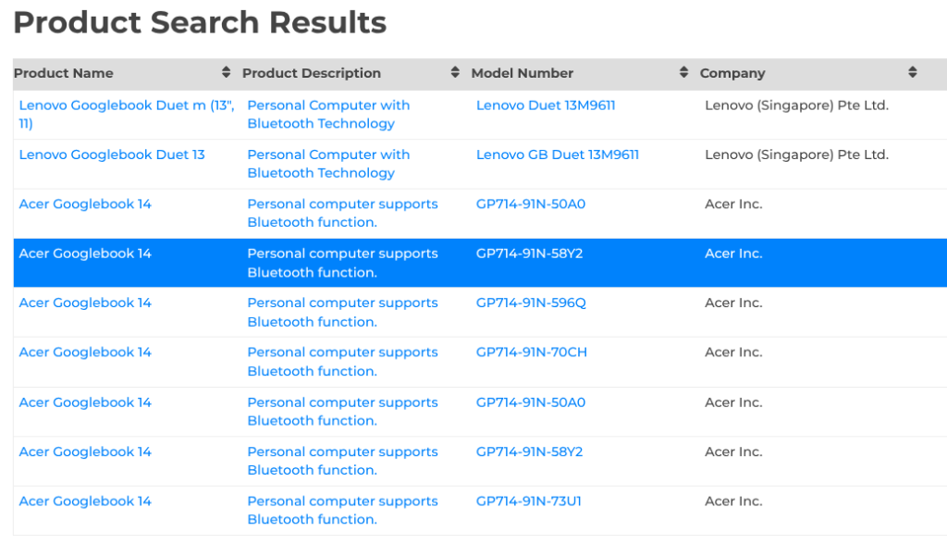
Task: Click highlighted model GP714-91N-58Y2
Action: click(x=529, y=253)
